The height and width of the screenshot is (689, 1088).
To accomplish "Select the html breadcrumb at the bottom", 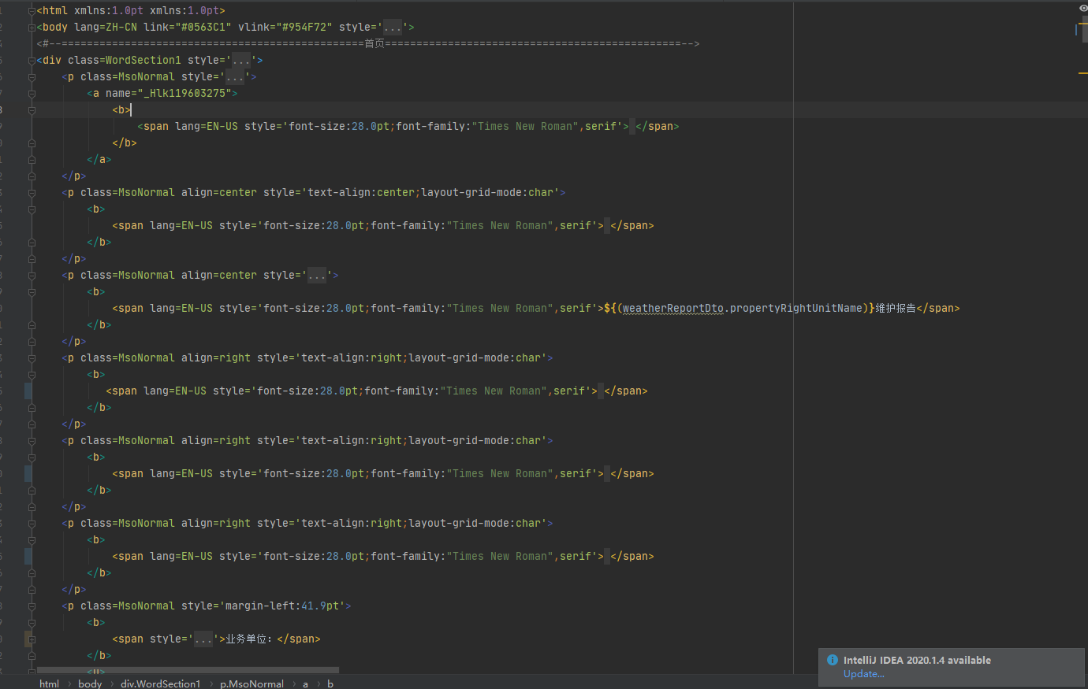I will [x=49, y=683].
